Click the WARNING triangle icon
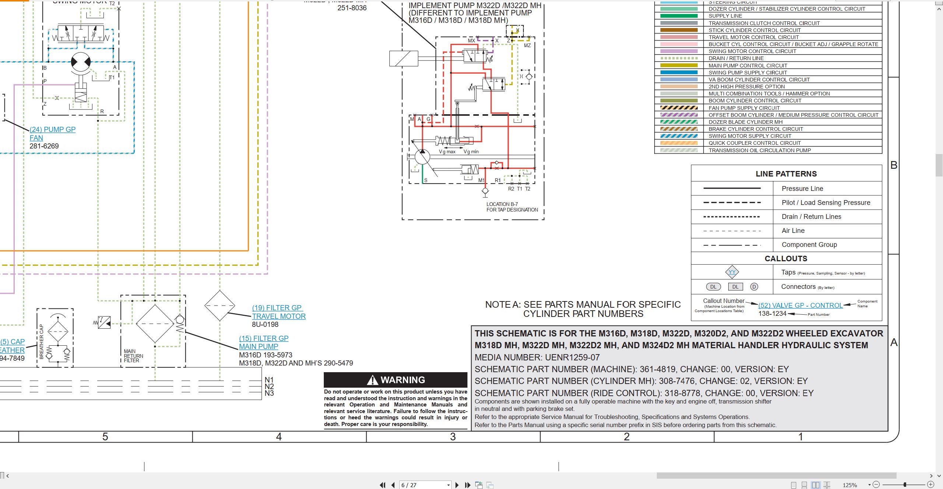943x489 pixels. point(372,380)
